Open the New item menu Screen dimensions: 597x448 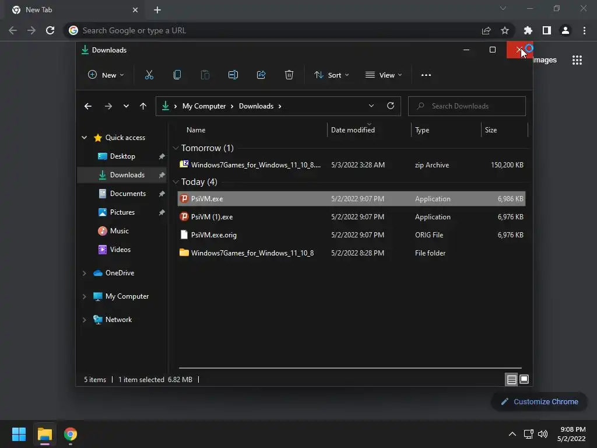click(x=106, y=75)
